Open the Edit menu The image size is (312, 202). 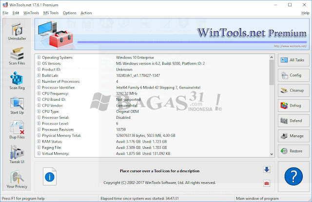point(16,13)
